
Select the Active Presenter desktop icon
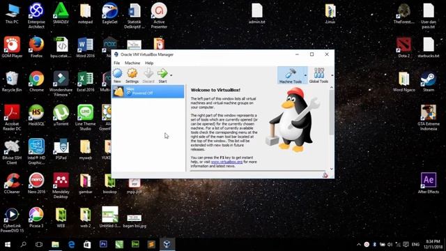point(159,15)
